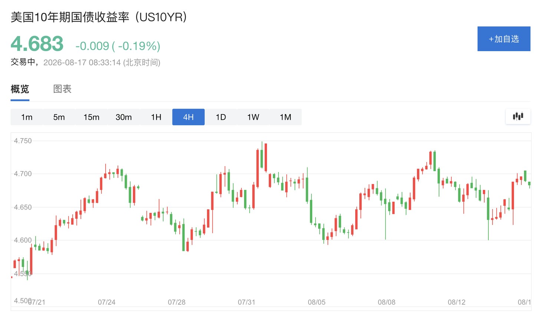
Task: Click the 08/12 date axis label
Action: (456, 302)
